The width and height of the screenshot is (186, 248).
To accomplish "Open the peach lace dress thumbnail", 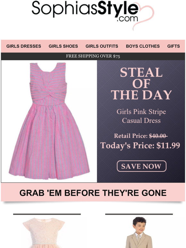I will tap(44, 233).
